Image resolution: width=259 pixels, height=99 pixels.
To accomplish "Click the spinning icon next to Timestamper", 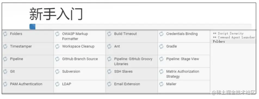I will 5,47.
